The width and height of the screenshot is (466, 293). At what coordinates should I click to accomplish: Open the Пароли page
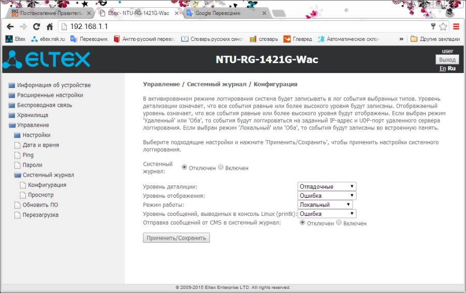pyautogui.click(x=28, y=165)
